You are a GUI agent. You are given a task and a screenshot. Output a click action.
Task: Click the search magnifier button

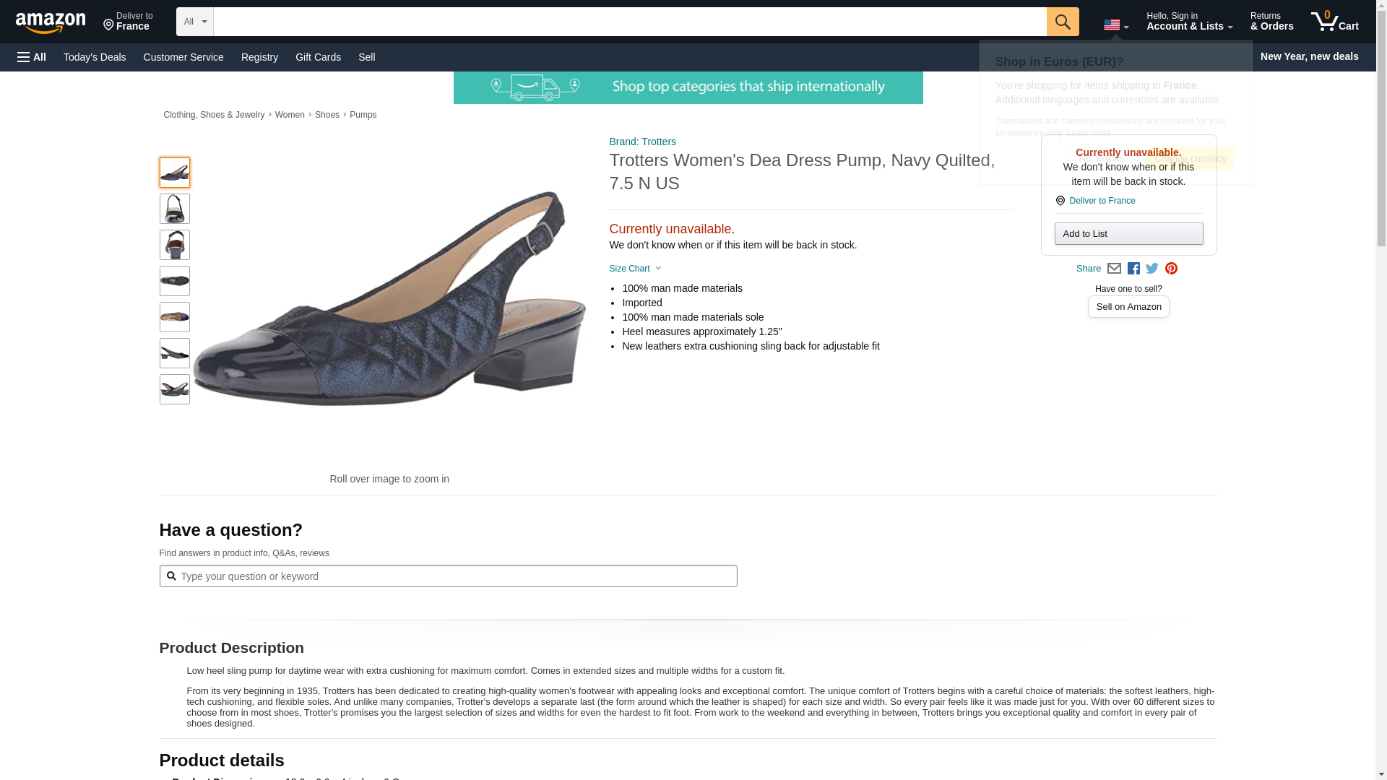[1062, 22]
